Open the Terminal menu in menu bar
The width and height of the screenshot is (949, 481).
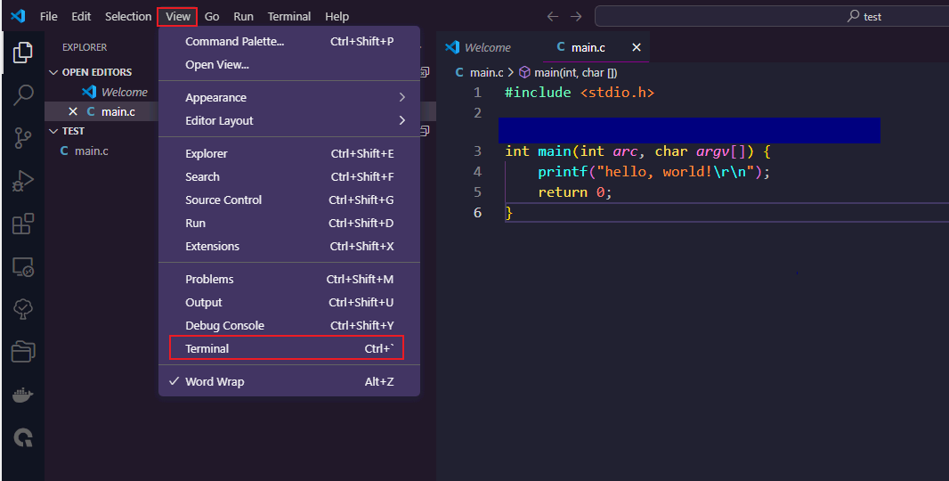pos(289,16)
